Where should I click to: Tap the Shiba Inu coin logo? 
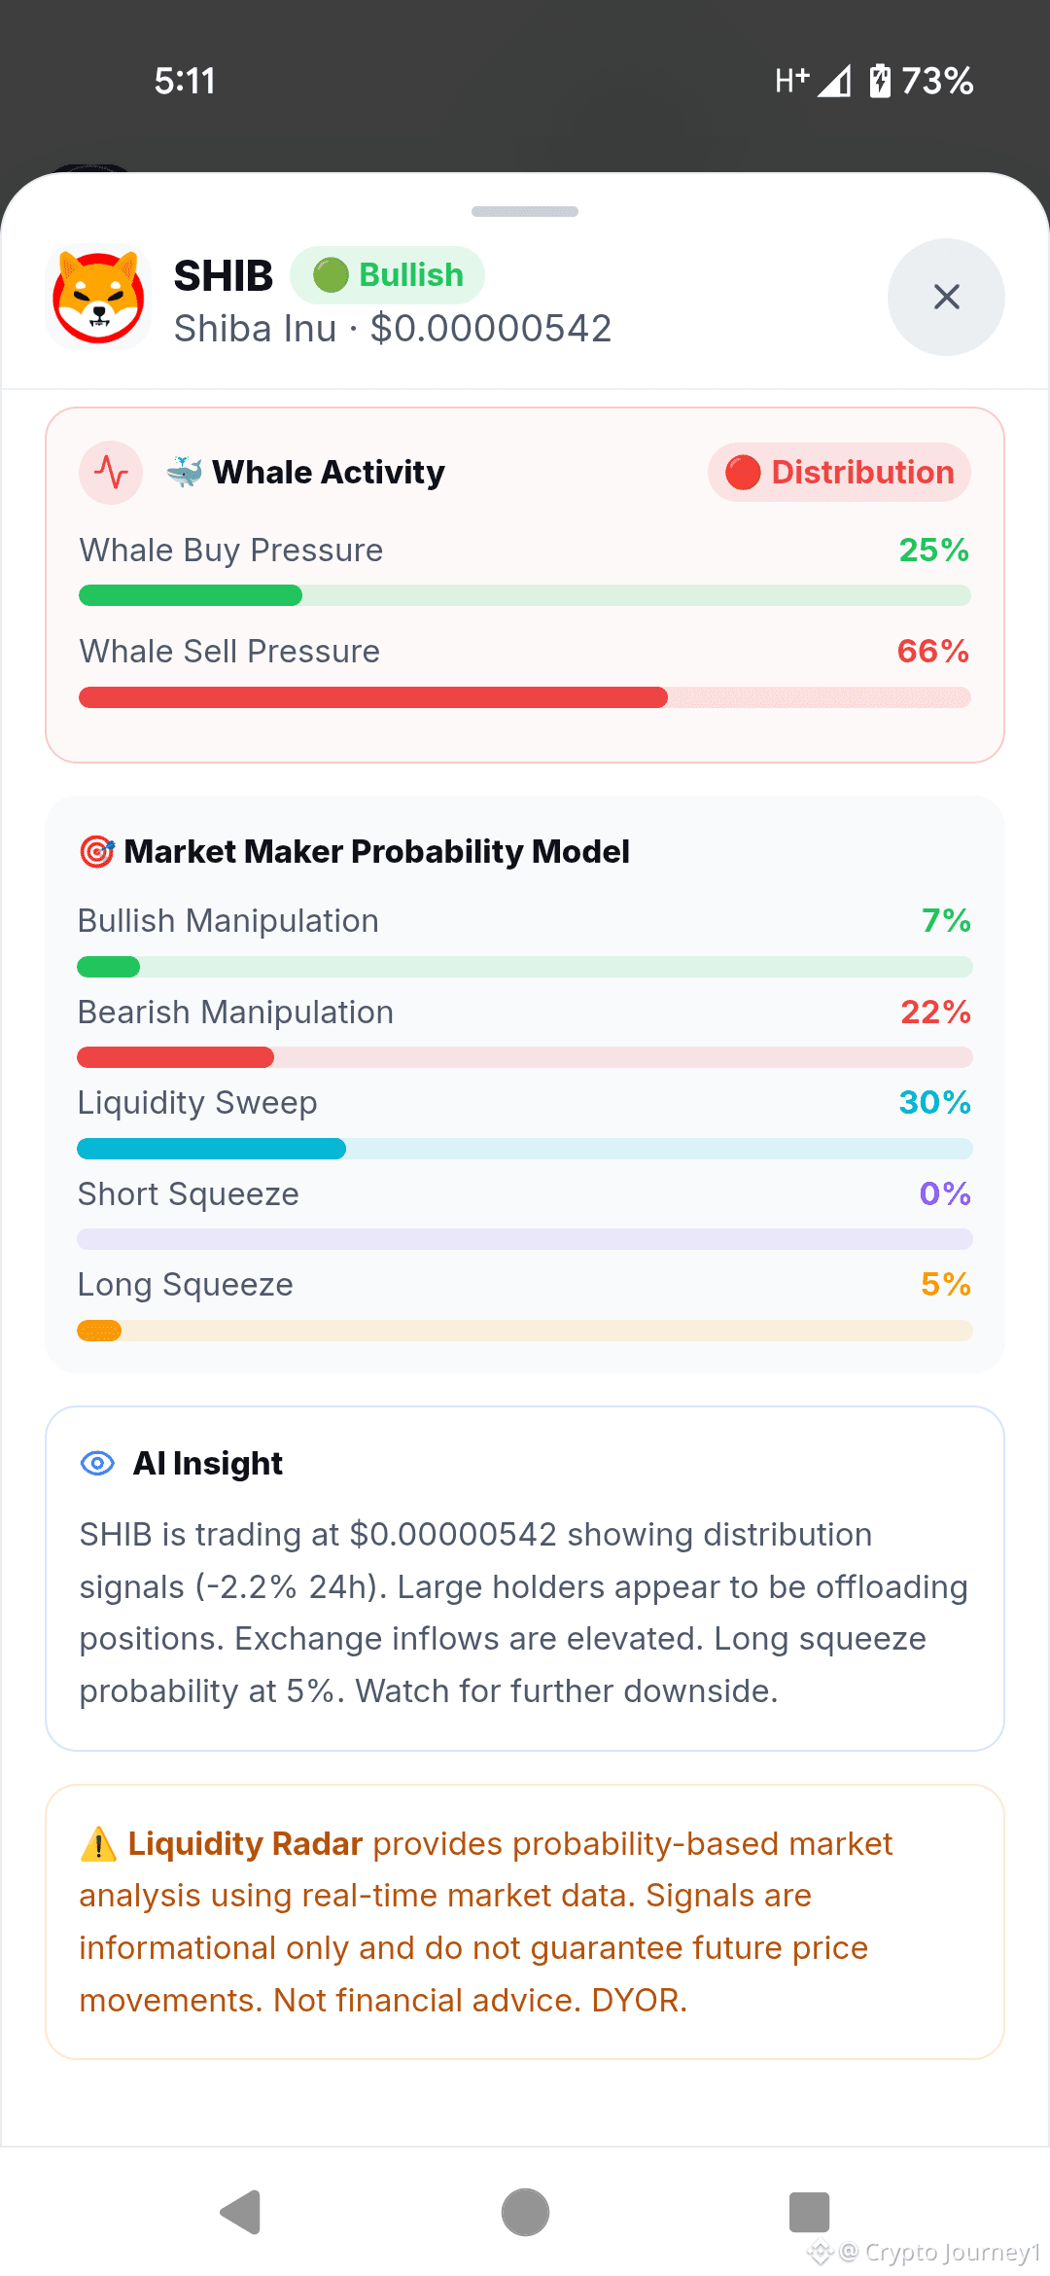click(x=98, y=297)
